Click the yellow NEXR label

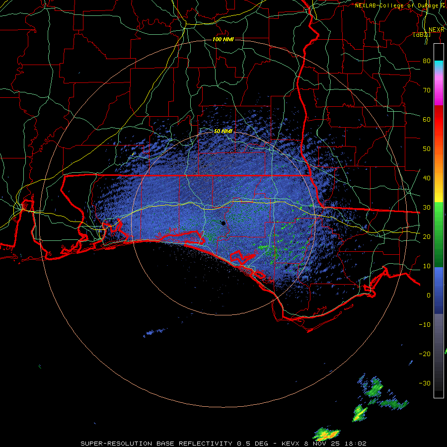point(437,30)
